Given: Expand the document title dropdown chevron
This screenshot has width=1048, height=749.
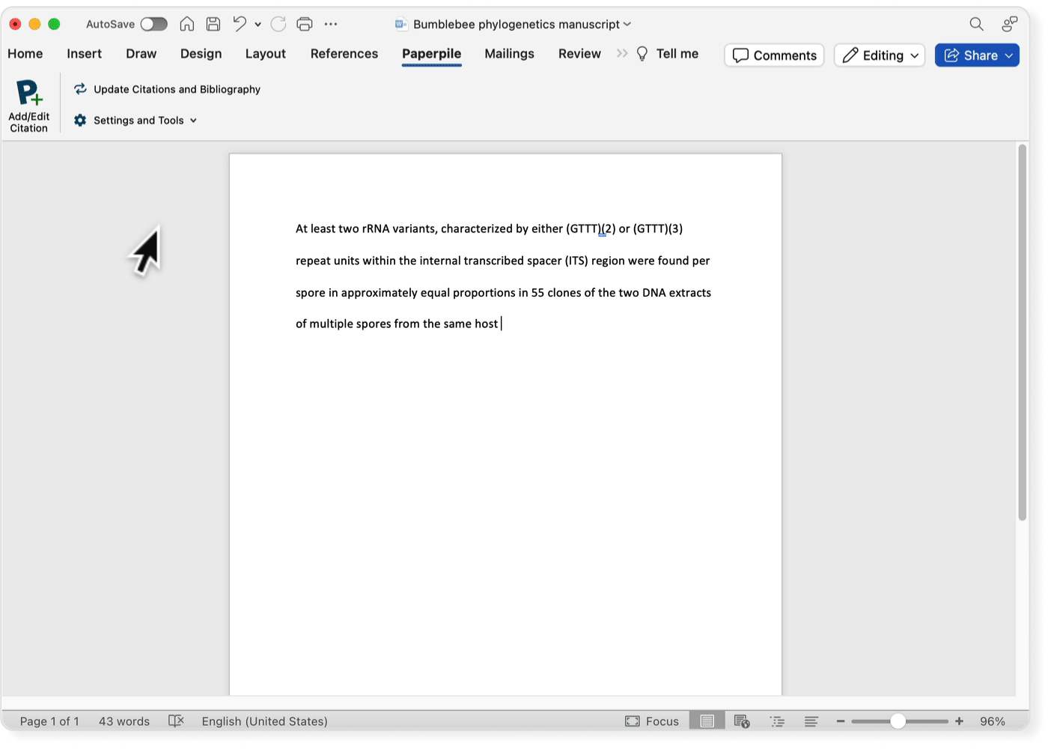Looking at the screenshot, I should pos(627,24).
